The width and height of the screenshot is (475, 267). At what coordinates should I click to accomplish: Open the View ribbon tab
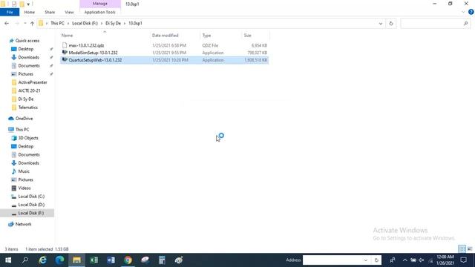point(69,12)
